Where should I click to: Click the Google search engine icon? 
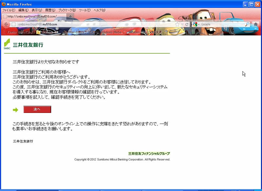click(x=195, y=24)
